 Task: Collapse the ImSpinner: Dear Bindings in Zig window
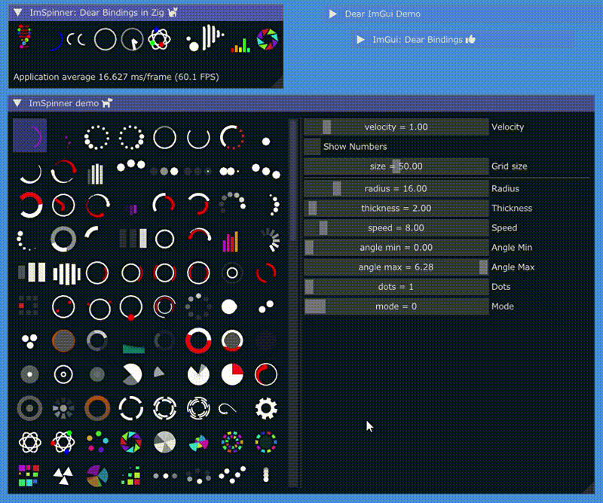point(18,13)
